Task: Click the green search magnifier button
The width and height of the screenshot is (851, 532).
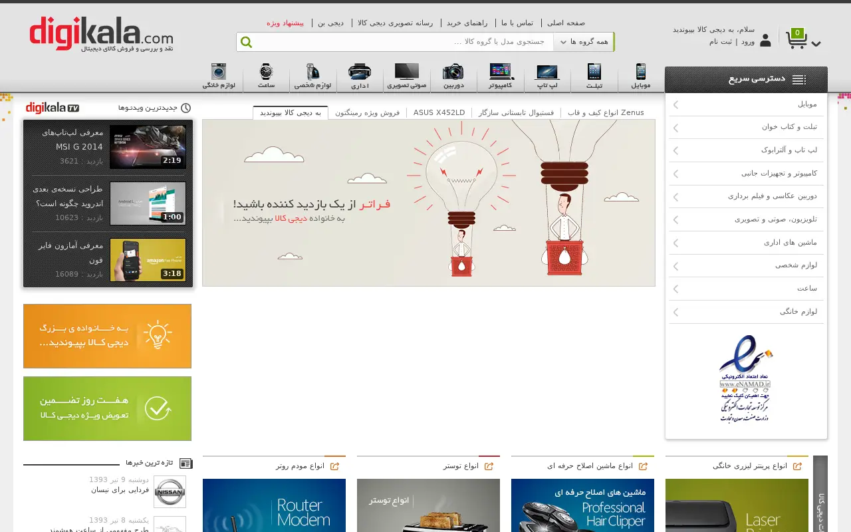Action: coord(246,43)
